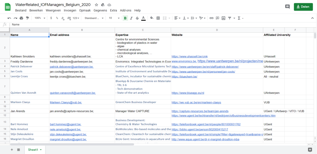Open the Google Sheets home icon
This screenshot has height=154, width=317.
coord(8,7)
